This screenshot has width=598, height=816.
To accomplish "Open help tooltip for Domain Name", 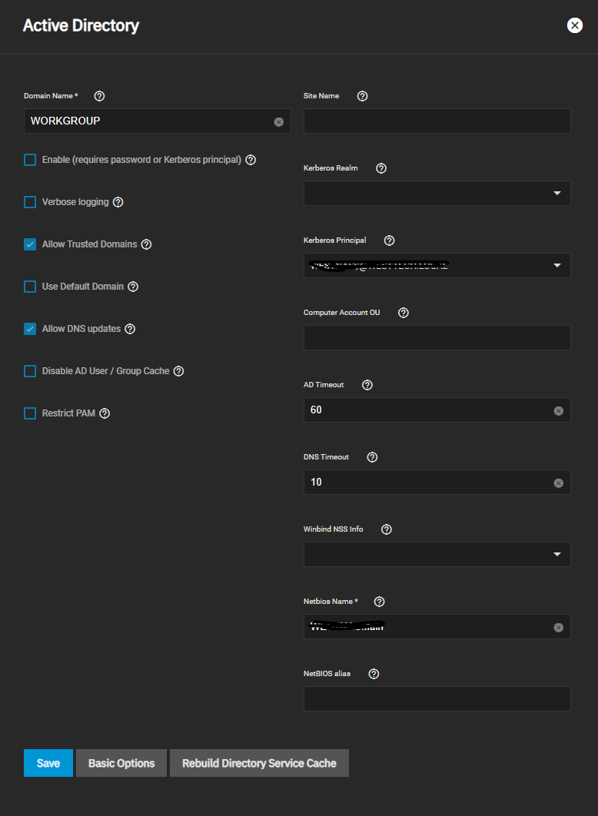I will [x=99, y=96].
